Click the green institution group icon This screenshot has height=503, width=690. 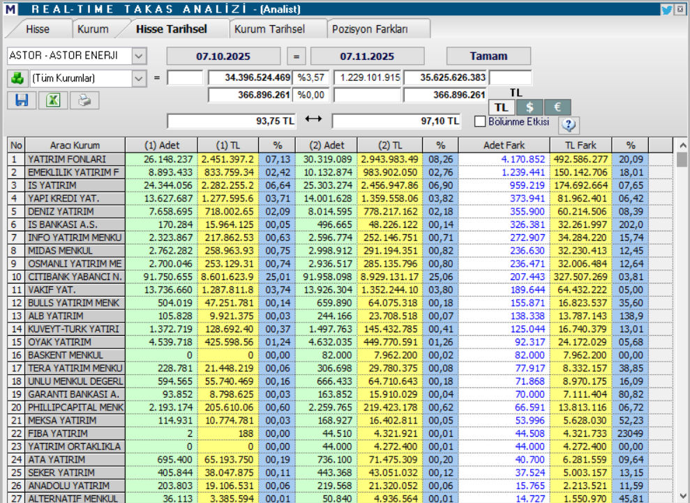coord(16,78)
